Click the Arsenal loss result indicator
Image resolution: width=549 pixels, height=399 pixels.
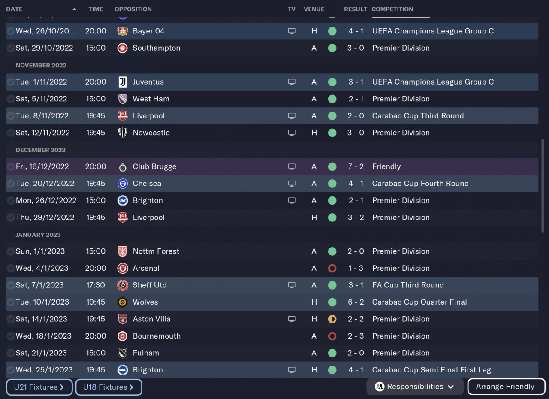(332, 268)
